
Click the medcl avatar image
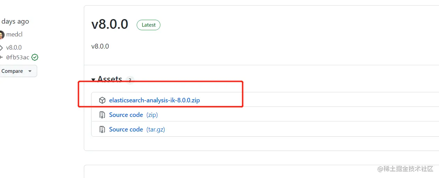(x=2, y=35)
